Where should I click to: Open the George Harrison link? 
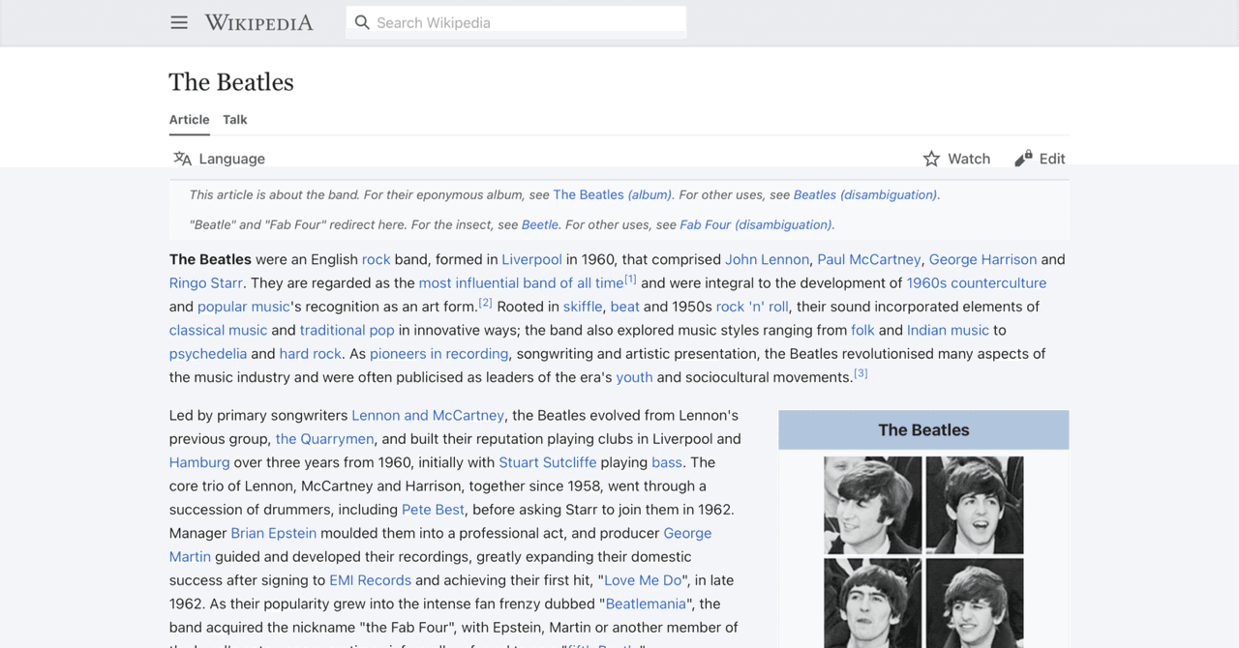pyautogui.click(x=982, y=259)
